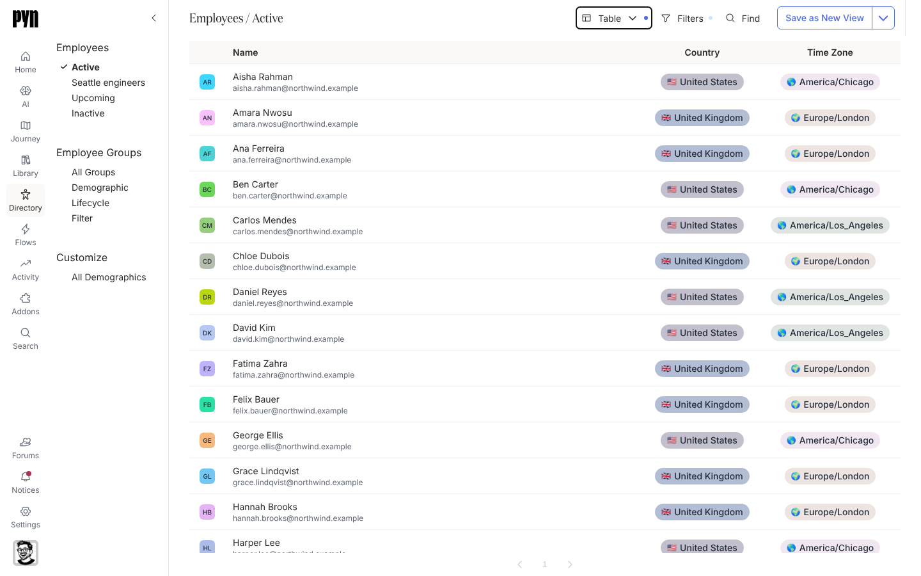
Task: Click Carlos Mendes' America/Los_Angeles tag
Action: click(830, 225)
